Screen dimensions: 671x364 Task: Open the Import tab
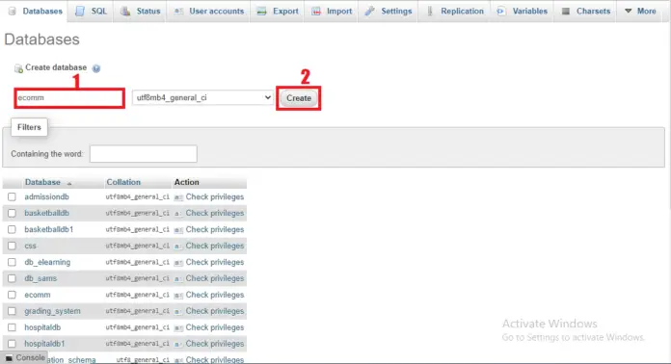click(332, 12)
